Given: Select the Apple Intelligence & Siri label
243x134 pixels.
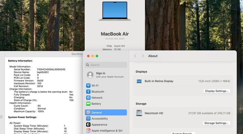Looking at the screenshot, I should point(107,131).
